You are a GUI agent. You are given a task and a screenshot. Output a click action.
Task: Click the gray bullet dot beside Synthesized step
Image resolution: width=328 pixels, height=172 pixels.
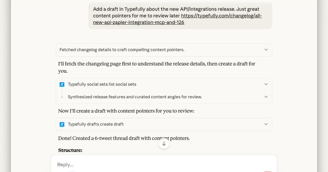click(x=62, y=97)
